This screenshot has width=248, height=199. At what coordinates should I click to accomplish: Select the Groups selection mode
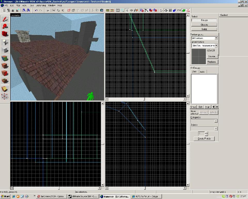(x=204, y=20)
